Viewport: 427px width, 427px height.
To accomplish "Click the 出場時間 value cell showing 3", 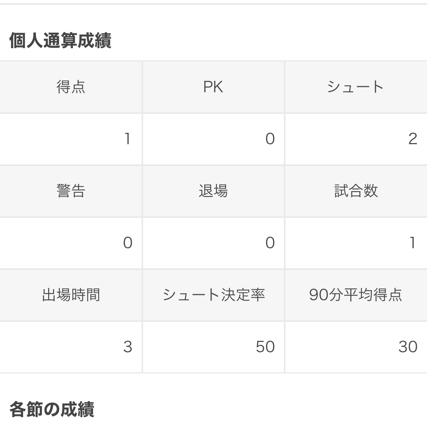I will point(71,347).
